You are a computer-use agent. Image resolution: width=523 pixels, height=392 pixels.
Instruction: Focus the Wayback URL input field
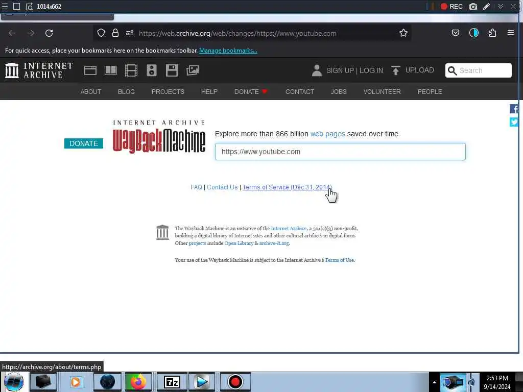click(340, 152)
